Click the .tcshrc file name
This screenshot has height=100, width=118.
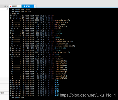(x=57, y=57)
